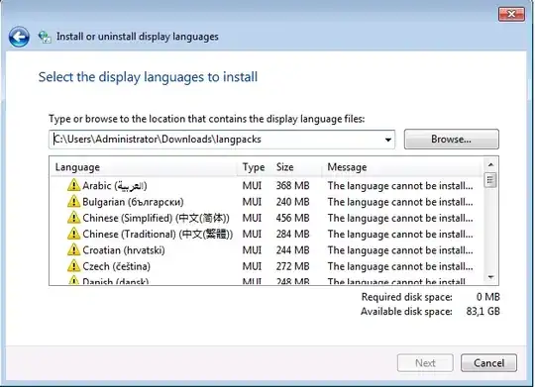
Task: Sort by the Size column header
Action: coord(297,167)
